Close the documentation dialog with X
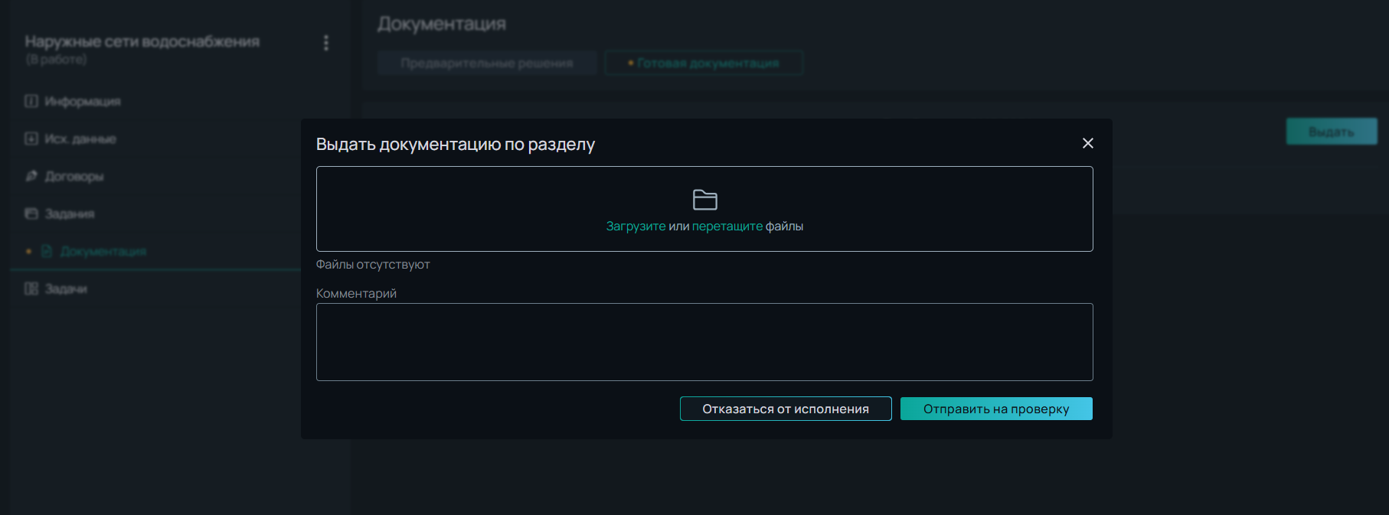Image resolution: width=1389 pixels, height=515 pixels. 1087,143
